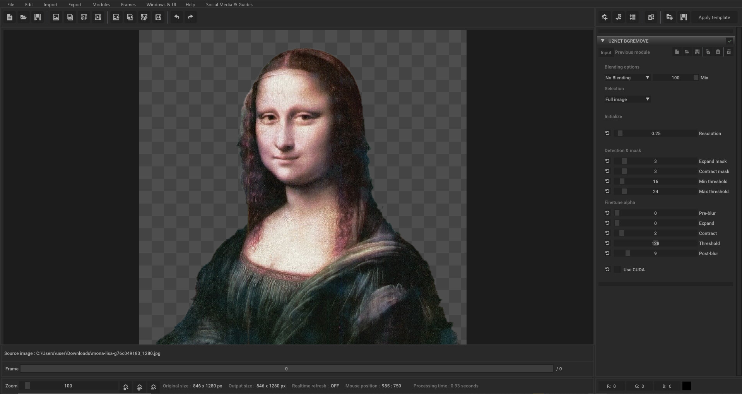This screenshot has height=394, width=742.
Task: Click the undo arrow icon
Action: (x=177, y=17)
